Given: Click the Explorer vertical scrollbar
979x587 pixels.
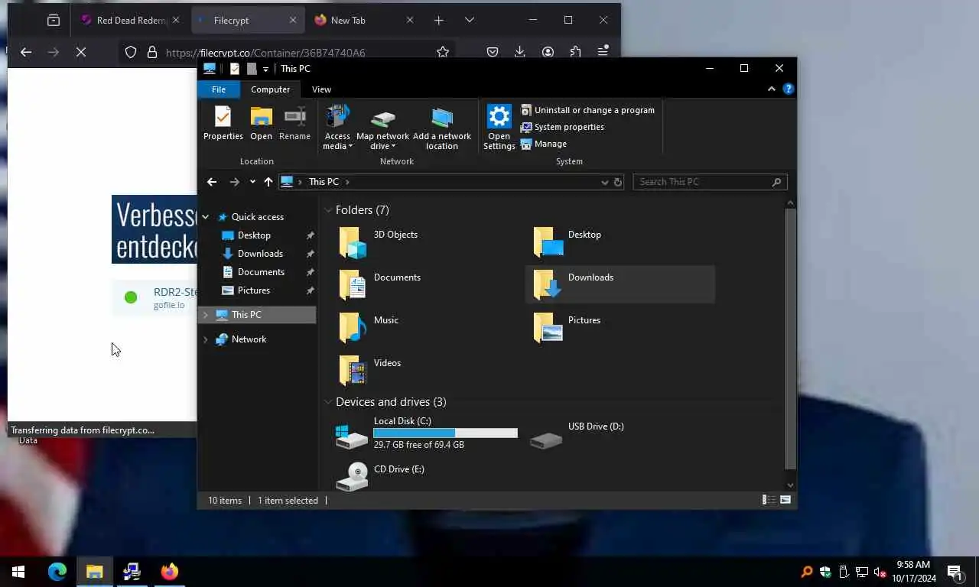Looking at the screenshot, I should coord(790,339).
